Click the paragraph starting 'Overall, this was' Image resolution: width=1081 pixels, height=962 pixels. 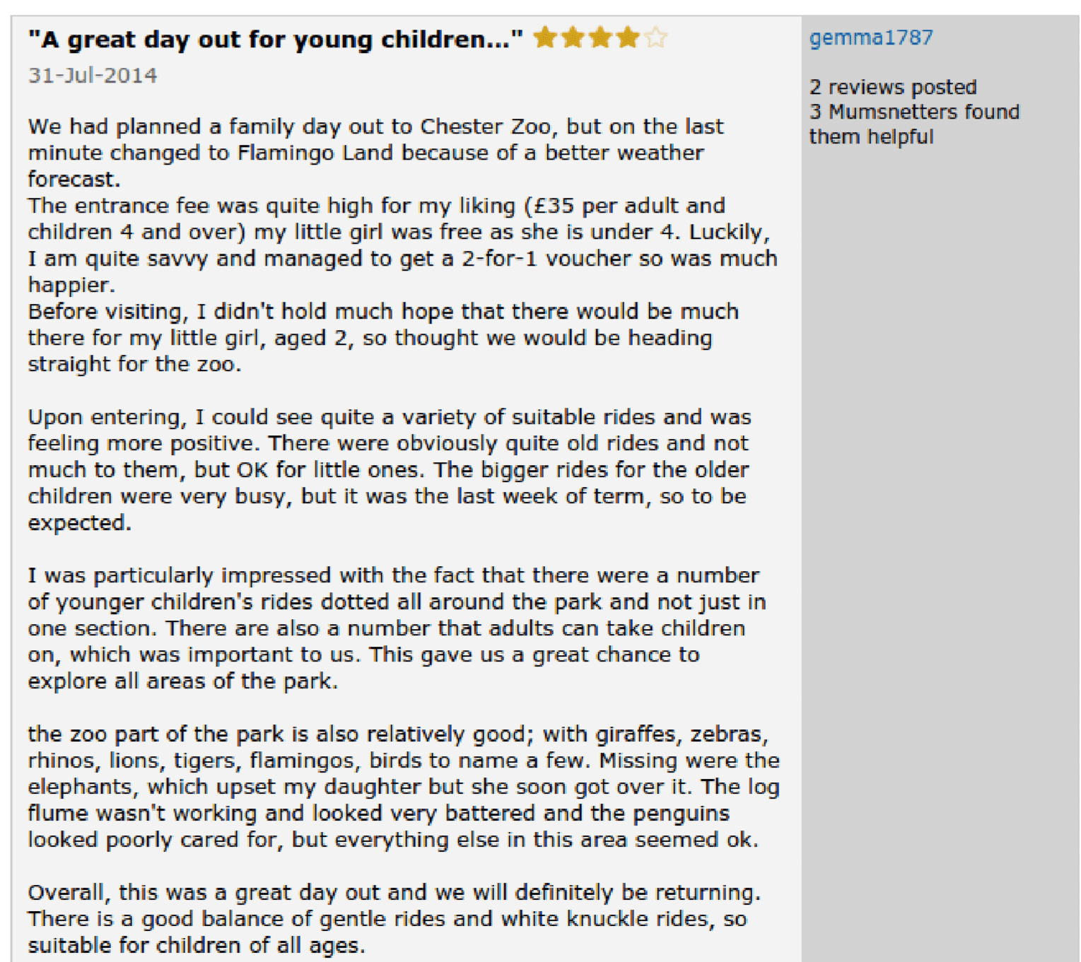click(395, 918)
